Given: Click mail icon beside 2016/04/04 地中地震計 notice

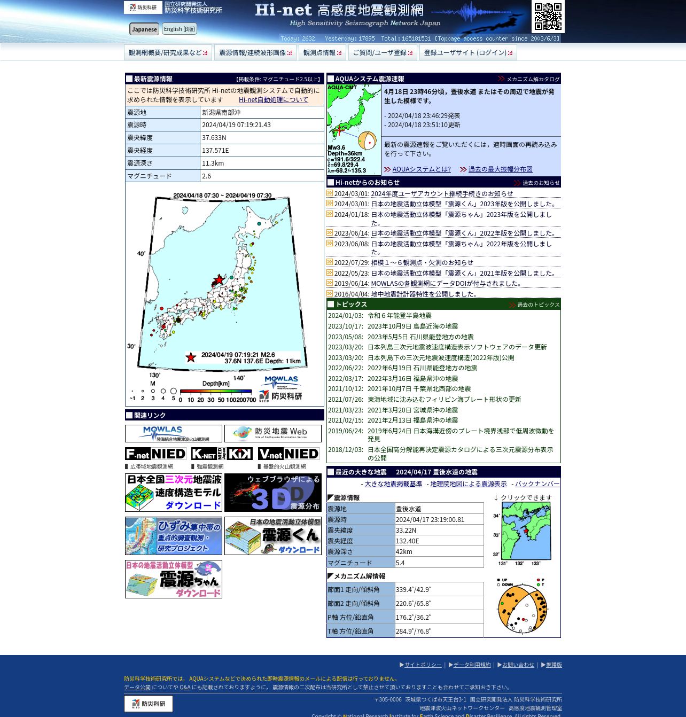Looking at the screenshot, I should pos(330,293).
